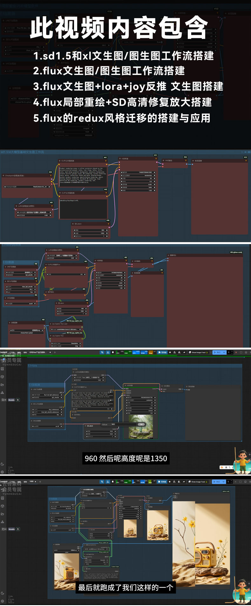The width and height of the screenshot is (251, 606).
Task: Click Models label in the 最后就跑成了 sidebar
Action: click(11, 529)
